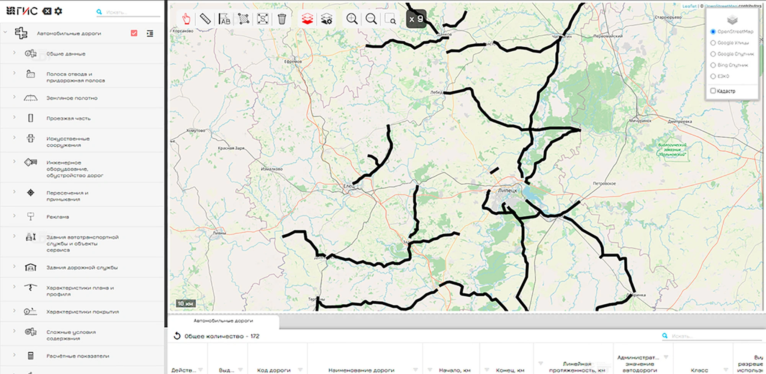Enable the Кадастр checkbox
The image size is (766, 374).
[x=713, y=91]
